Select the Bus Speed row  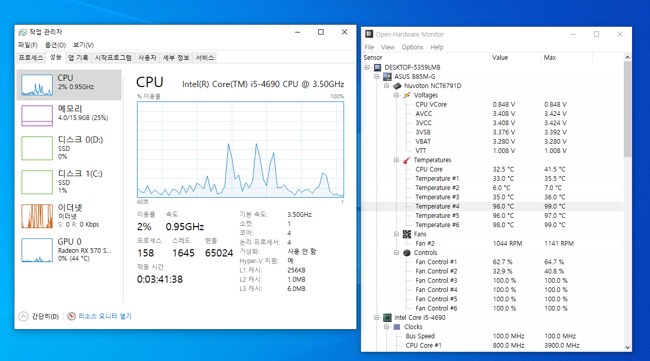492,336
